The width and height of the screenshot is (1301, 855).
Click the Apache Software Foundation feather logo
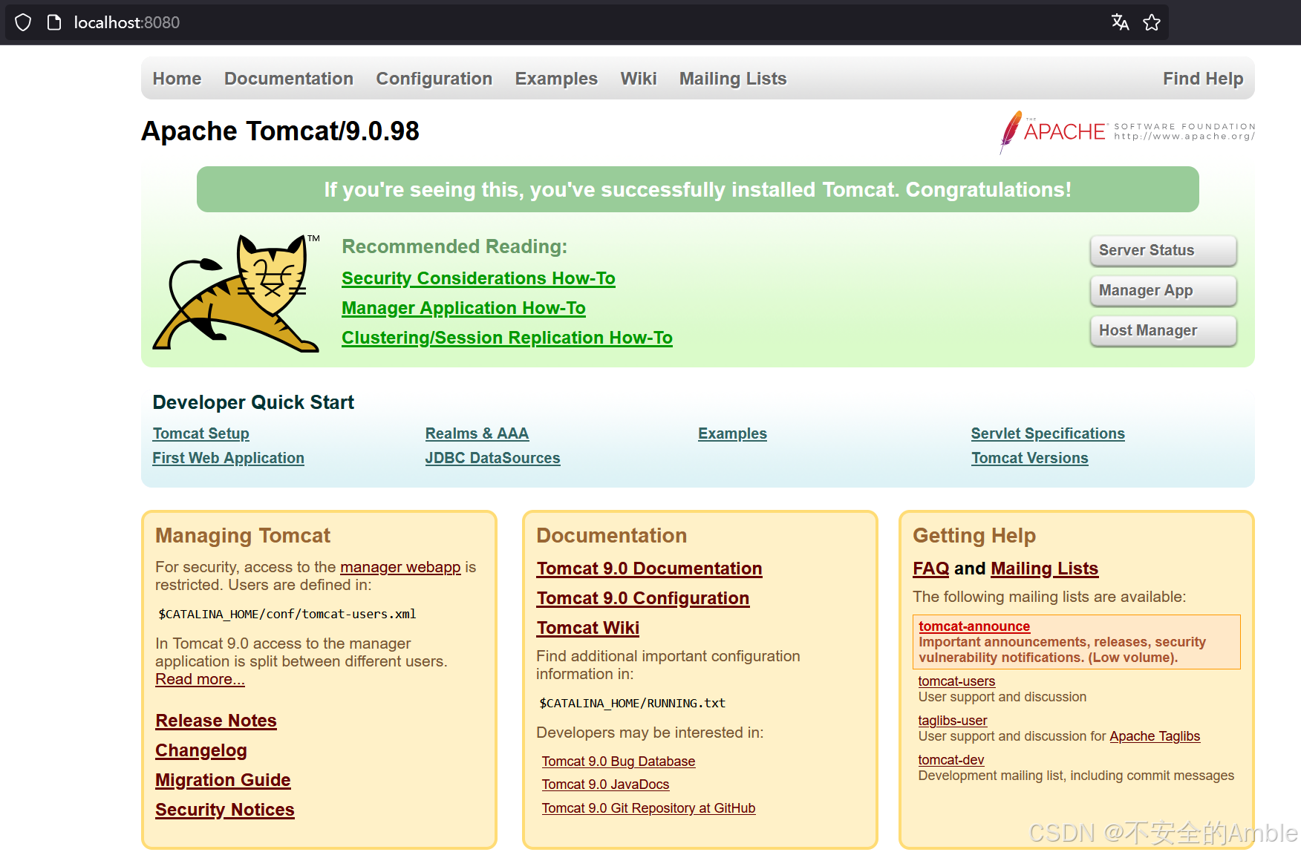1127,131
